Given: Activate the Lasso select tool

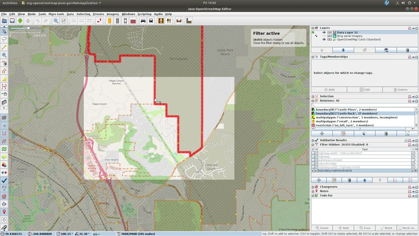Looking at the screenshot, I should 4,39.
